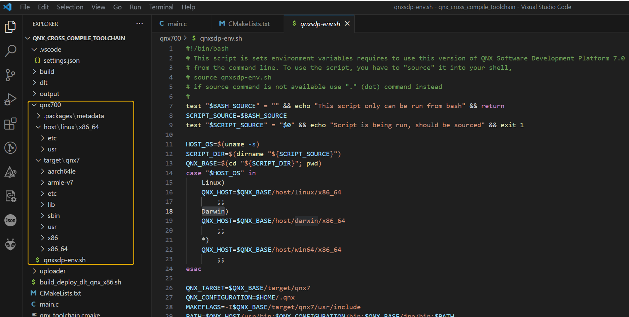Switch to the main.c tab
The width and height of the screenshot is (629, 317).
(177, 24)
